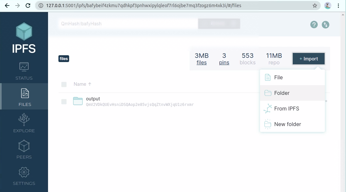Click the 553 blocks statistic
346x192 pixels.
(248, 59)
